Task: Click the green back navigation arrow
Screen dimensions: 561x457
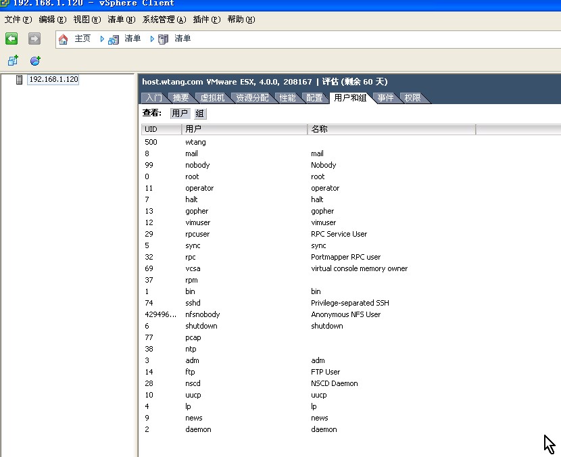Action: pos(11,39)
